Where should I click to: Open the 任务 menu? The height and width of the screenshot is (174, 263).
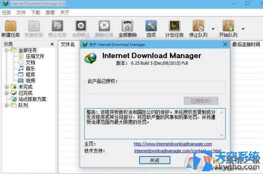[6, 12]
